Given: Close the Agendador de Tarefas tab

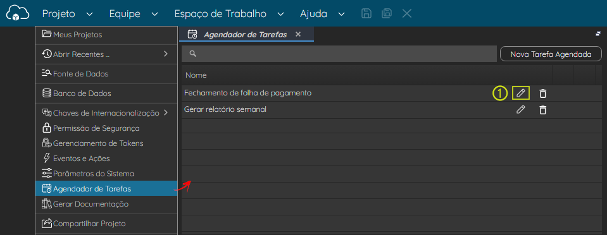Looking at the screenshot, I should 298,34.
